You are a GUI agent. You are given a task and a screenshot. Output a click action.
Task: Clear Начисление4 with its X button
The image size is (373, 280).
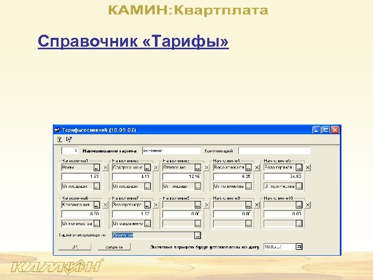pos(257,167)
